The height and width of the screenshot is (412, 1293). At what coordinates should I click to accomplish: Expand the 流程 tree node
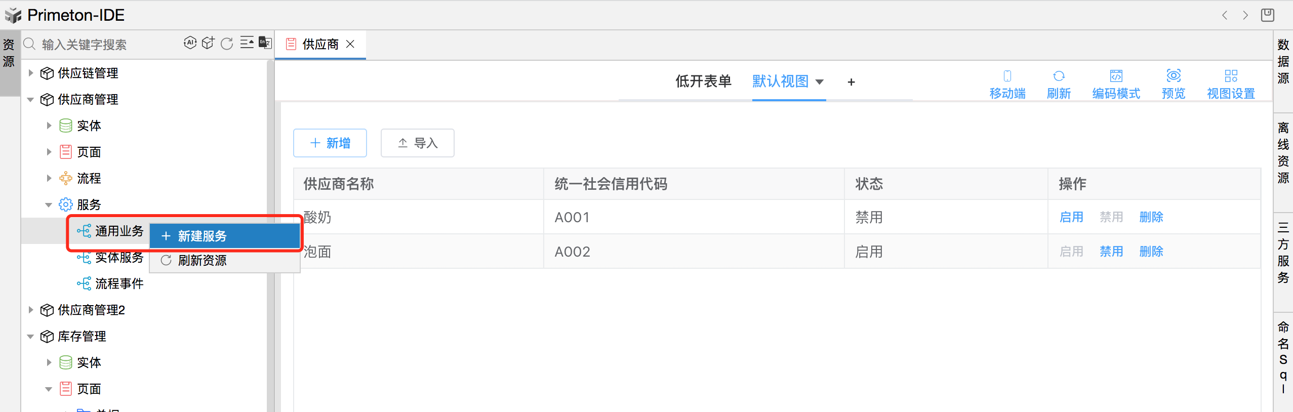pos(49,178)
